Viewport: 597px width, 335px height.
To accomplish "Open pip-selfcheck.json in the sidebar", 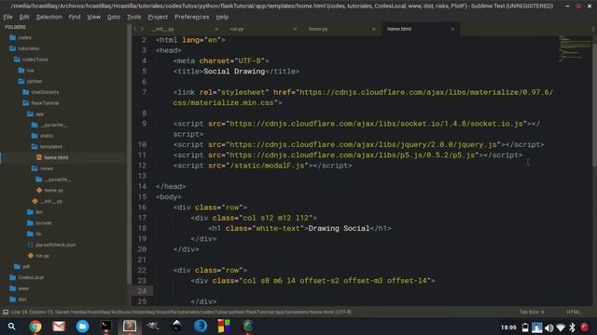I will pyautogui.click(x=52, y=245).
